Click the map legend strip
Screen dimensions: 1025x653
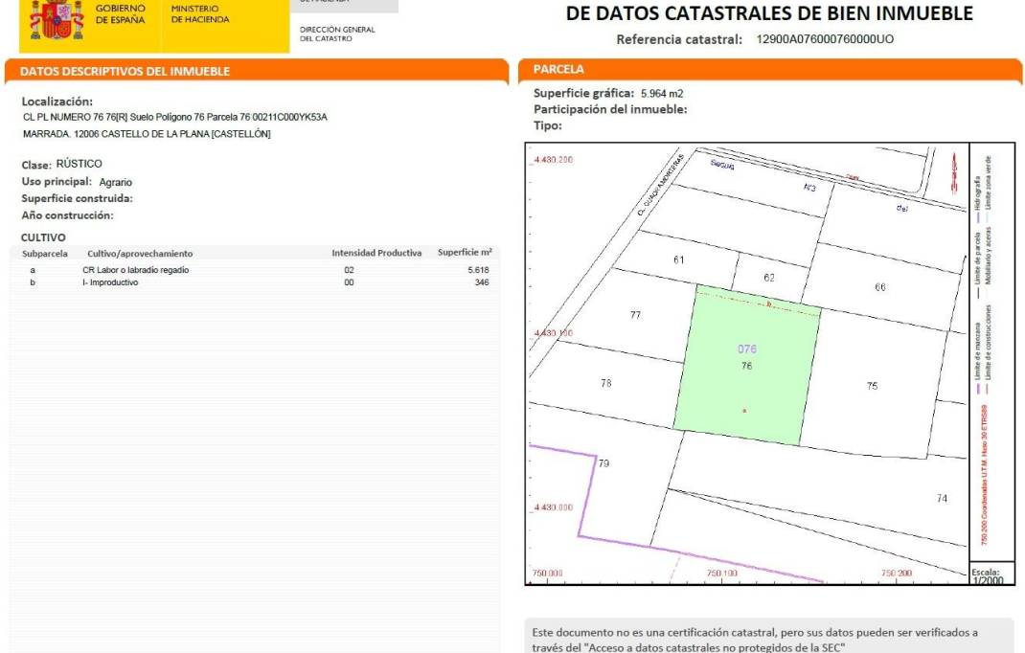tap(991, 353)
